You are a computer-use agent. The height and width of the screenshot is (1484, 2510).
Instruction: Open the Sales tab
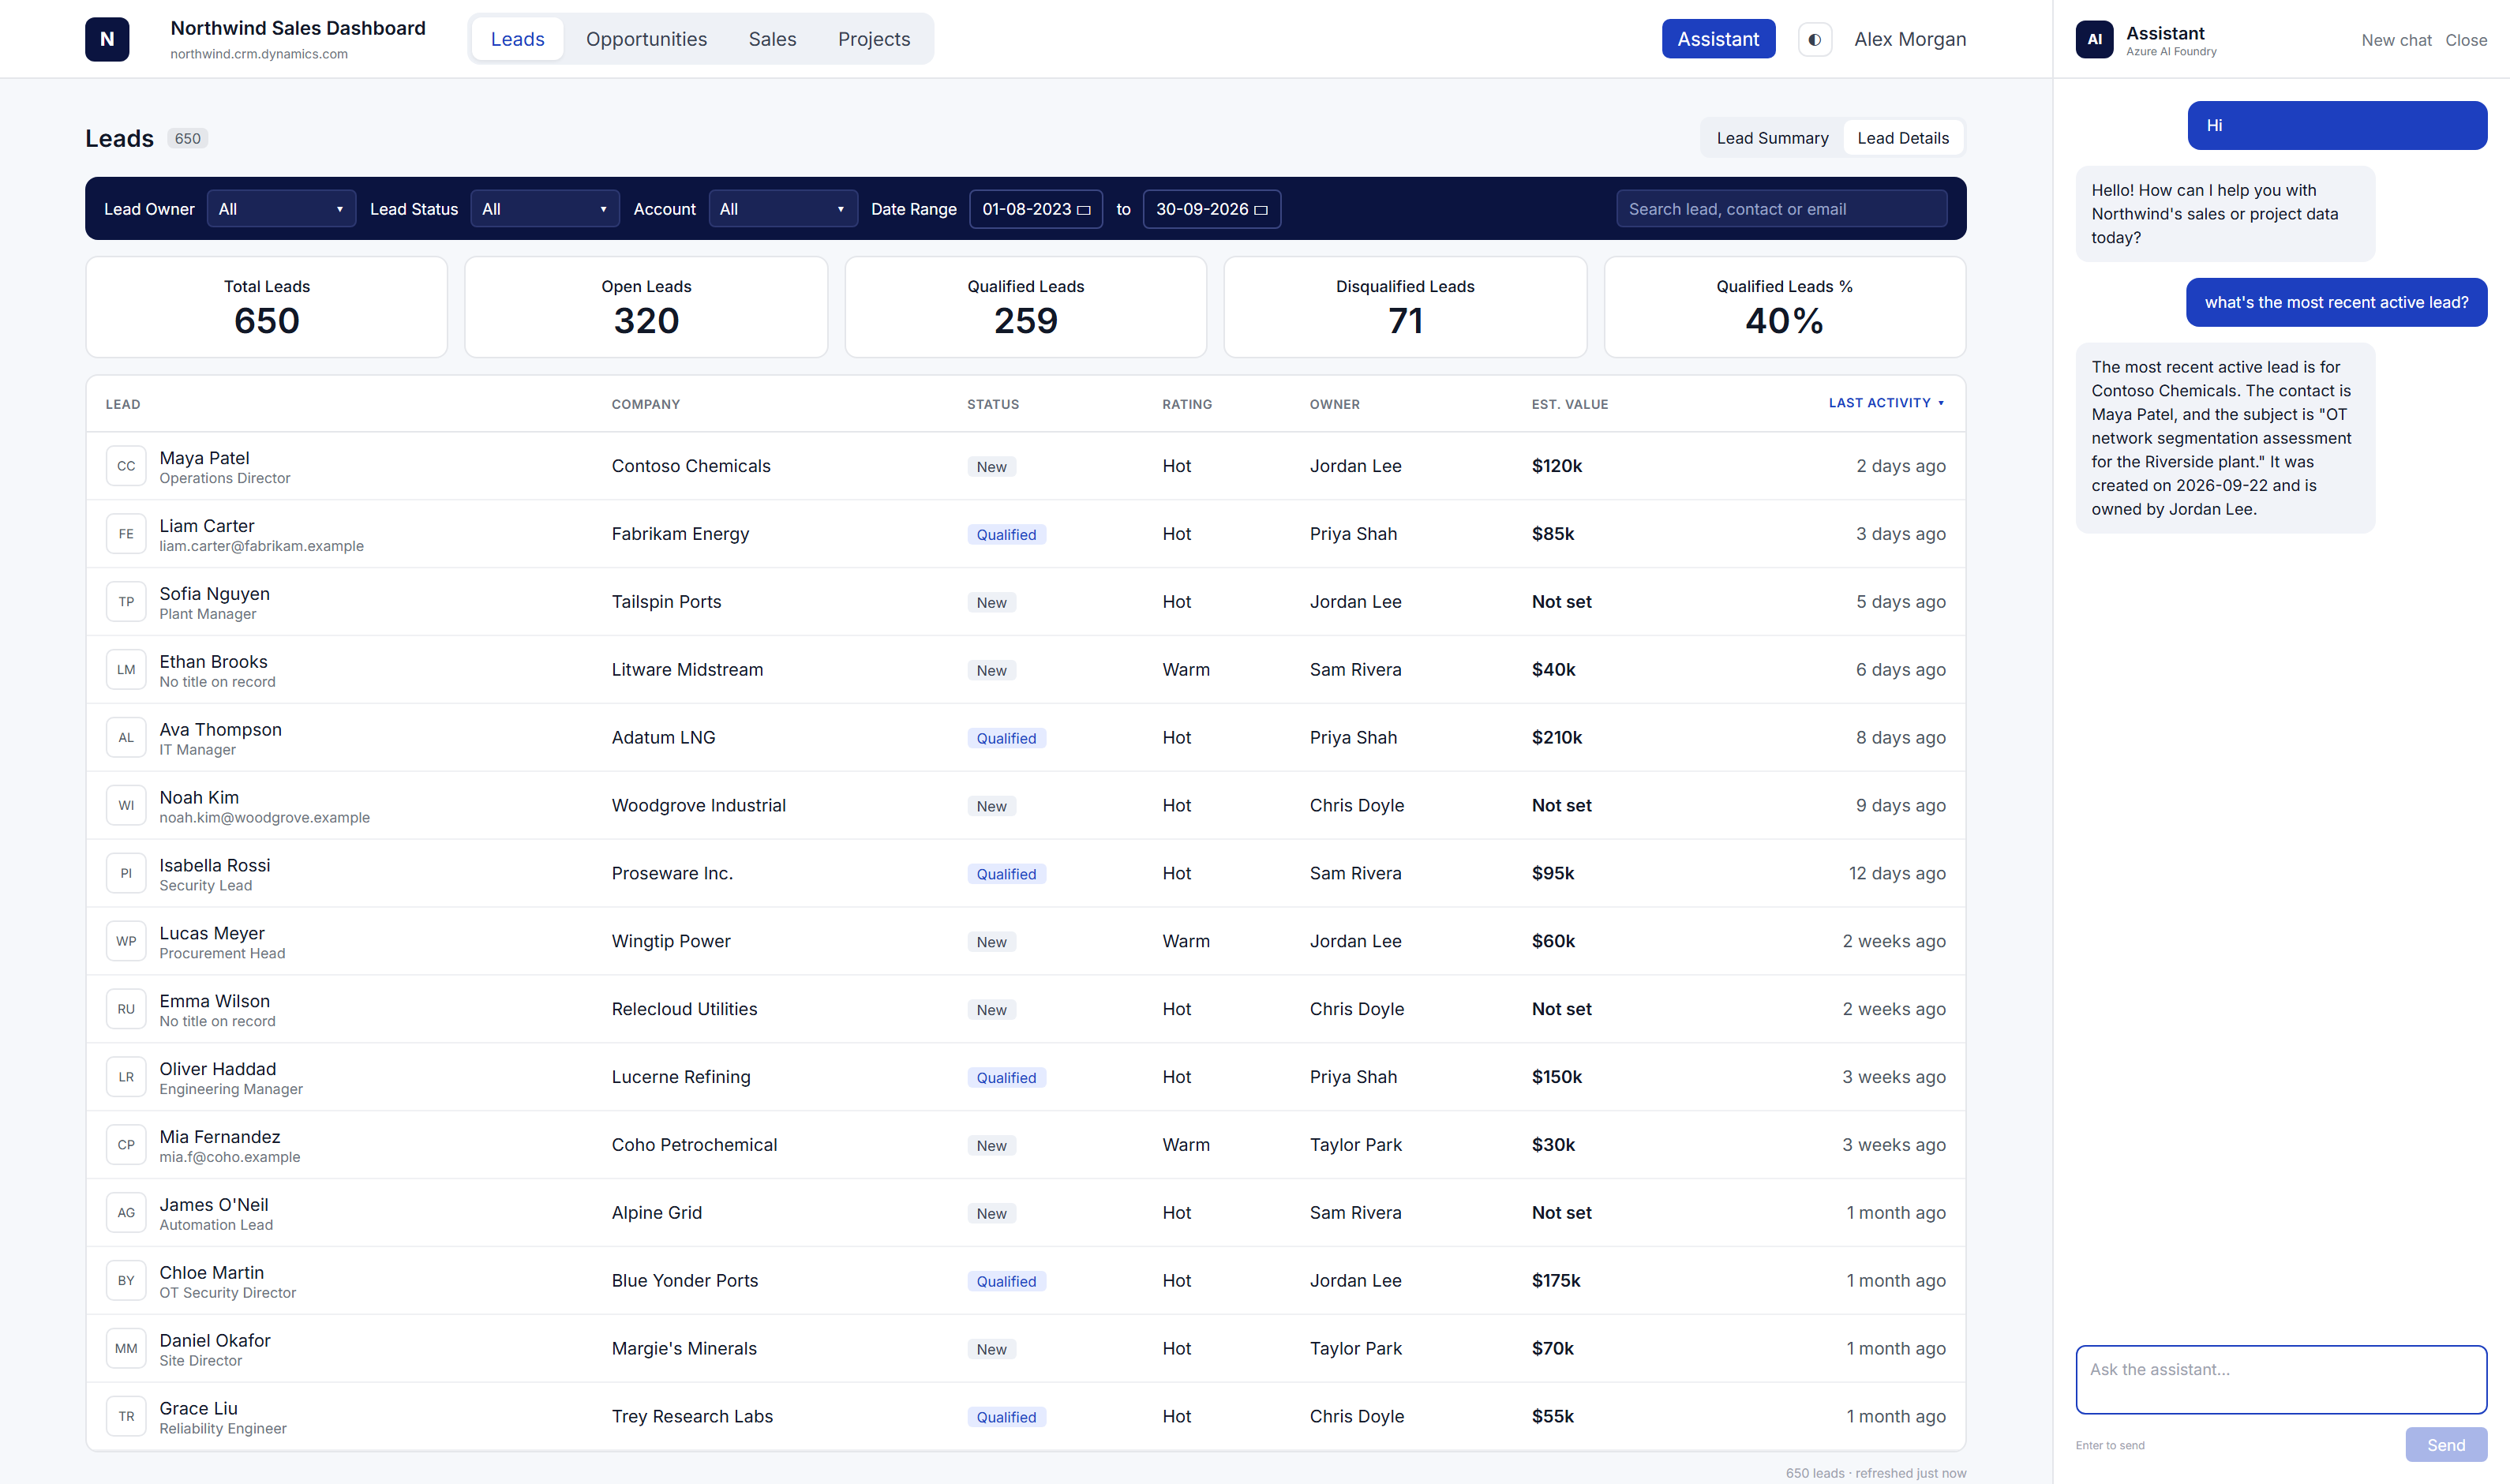[x=772, y=39]
